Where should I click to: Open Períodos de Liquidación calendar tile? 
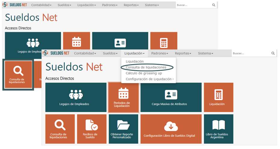(x=123, y=97)
